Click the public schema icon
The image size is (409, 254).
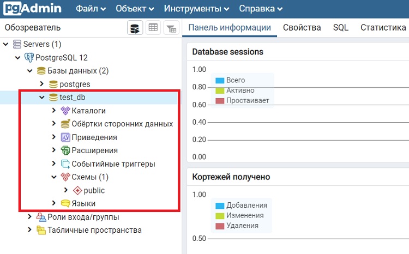click(77, 190)
